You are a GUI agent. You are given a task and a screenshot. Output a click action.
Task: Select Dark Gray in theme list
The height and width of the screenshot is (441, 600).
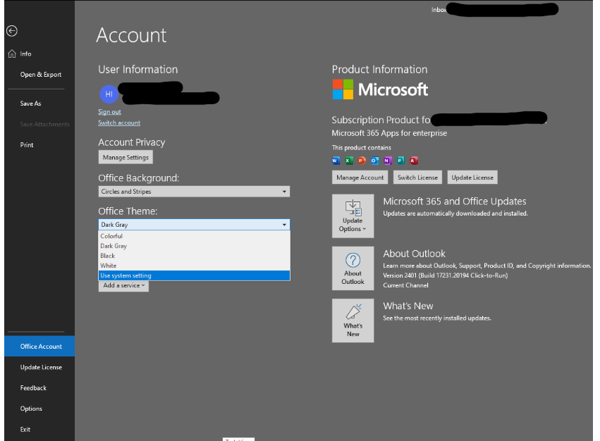[194, 246]
